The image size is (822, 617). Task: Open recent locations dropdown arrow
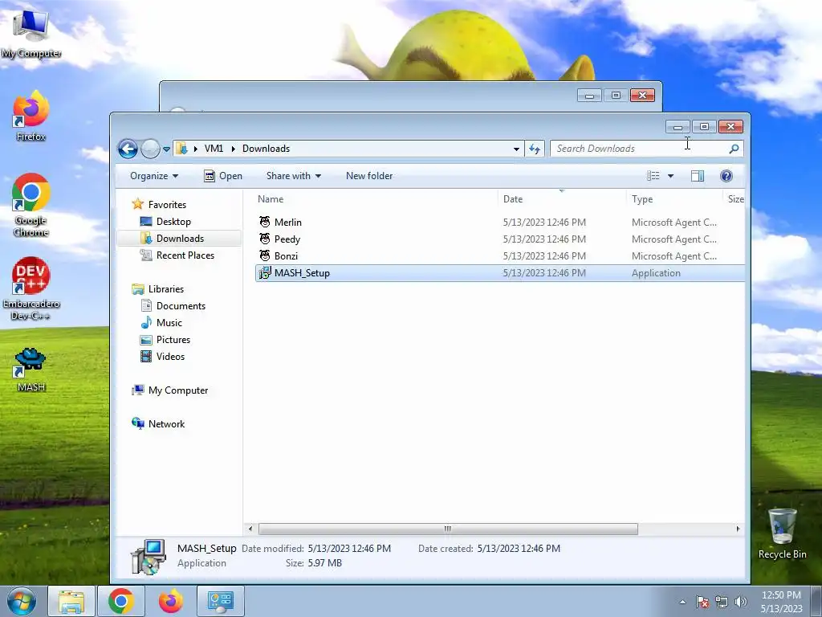pos(166,149)
